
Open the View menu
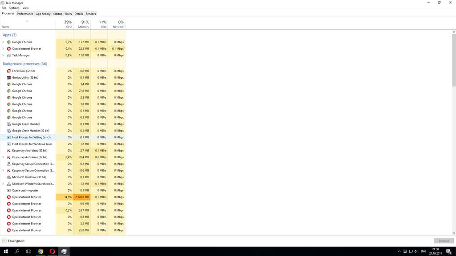25,8
